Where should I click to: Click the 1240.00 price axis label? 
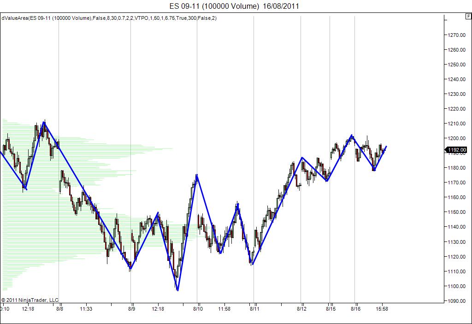[456, 79]
